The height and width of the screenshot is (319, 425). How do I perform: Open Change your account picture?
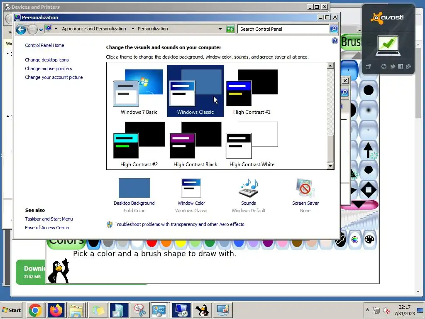[x=54, y=77]
